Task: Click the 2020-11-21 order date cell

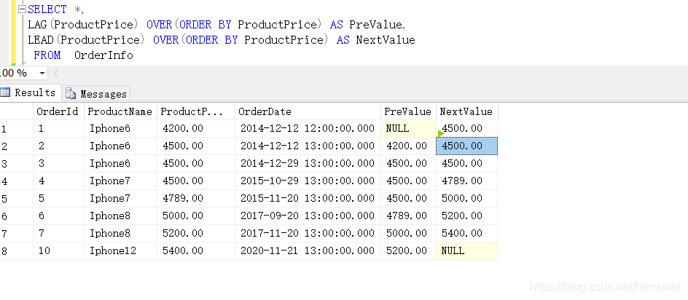Action: (307, 250)
